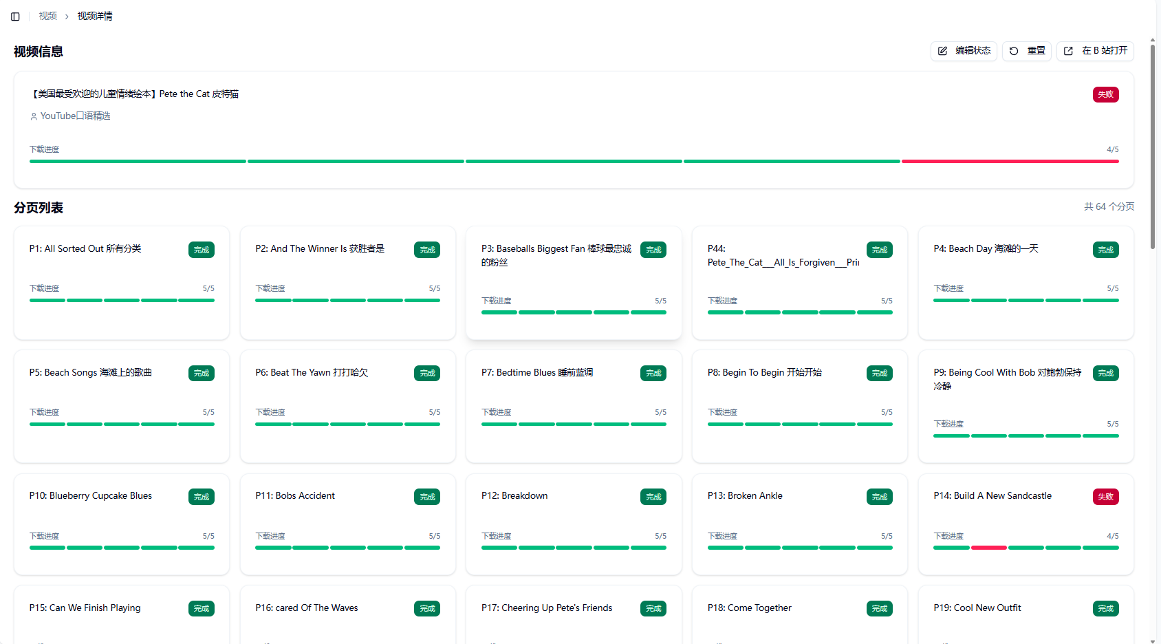Click the P14 download progress bar

[1026, 548]
